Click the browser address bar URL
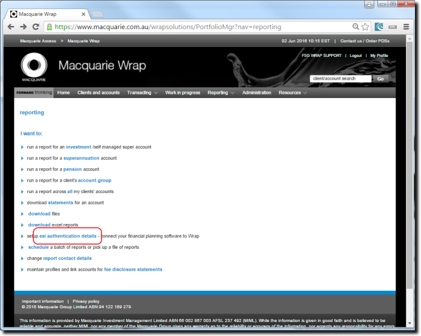 168,27
